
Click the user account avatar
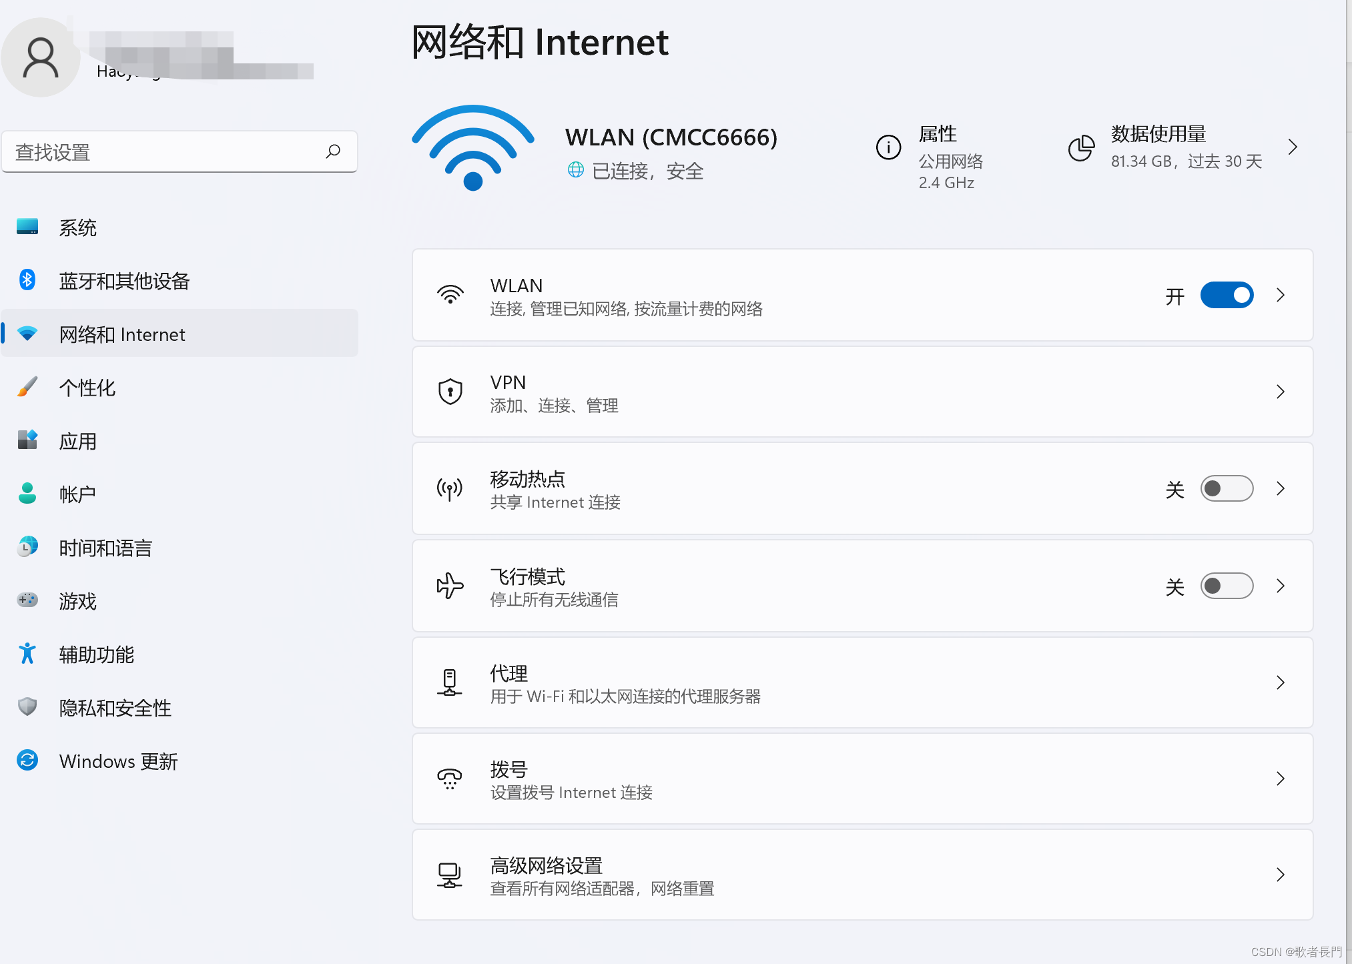pyautogui.click(x=41, y=58)
